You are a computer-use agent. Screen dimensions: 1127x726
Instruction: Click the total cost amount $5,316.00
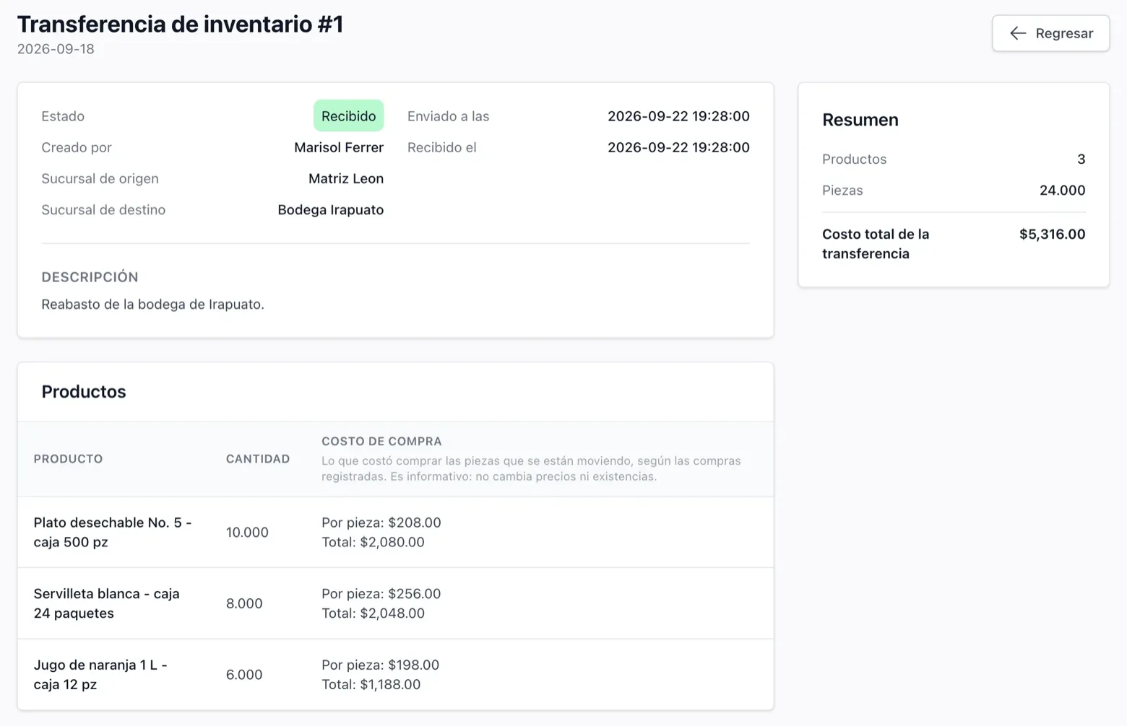(1052, 234)
